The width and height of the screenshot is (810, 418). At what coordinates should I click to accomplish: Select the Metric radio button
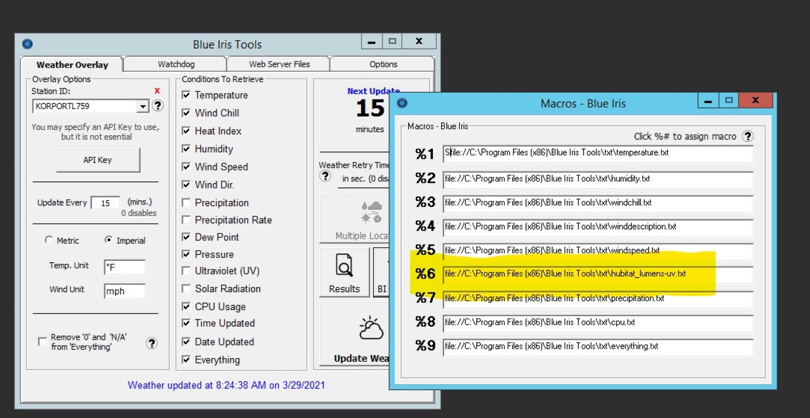click(x=49, y=240)
